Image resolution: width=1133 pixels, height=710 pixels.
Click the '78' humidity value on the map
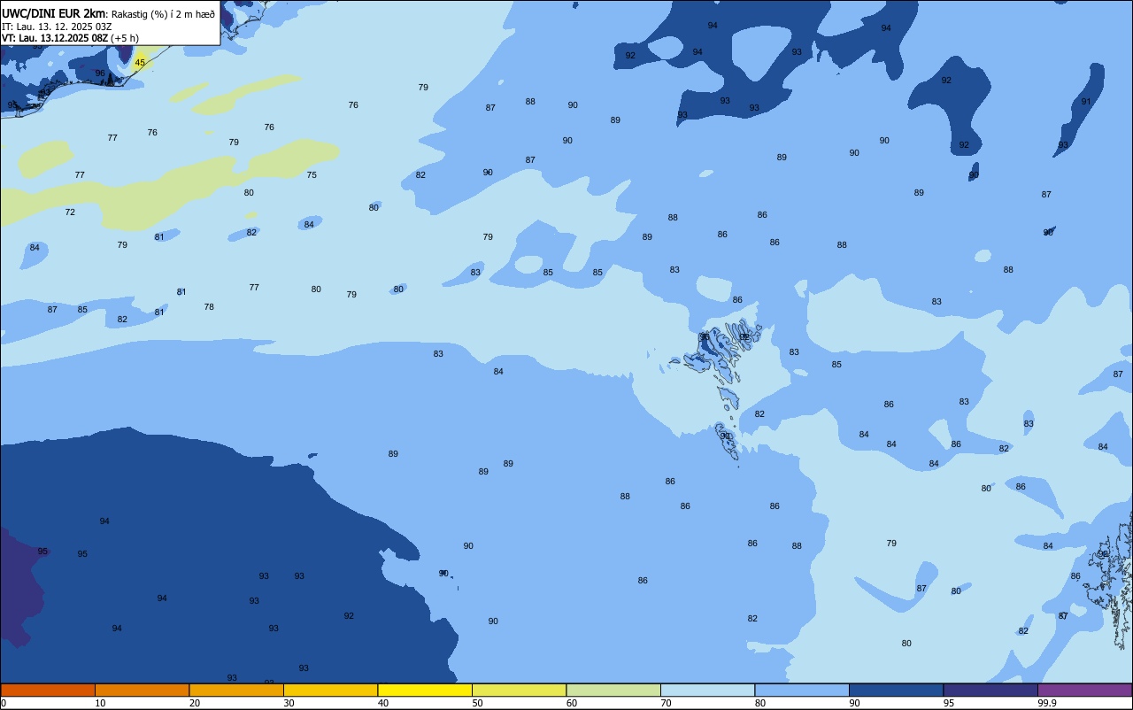point(209,307)
